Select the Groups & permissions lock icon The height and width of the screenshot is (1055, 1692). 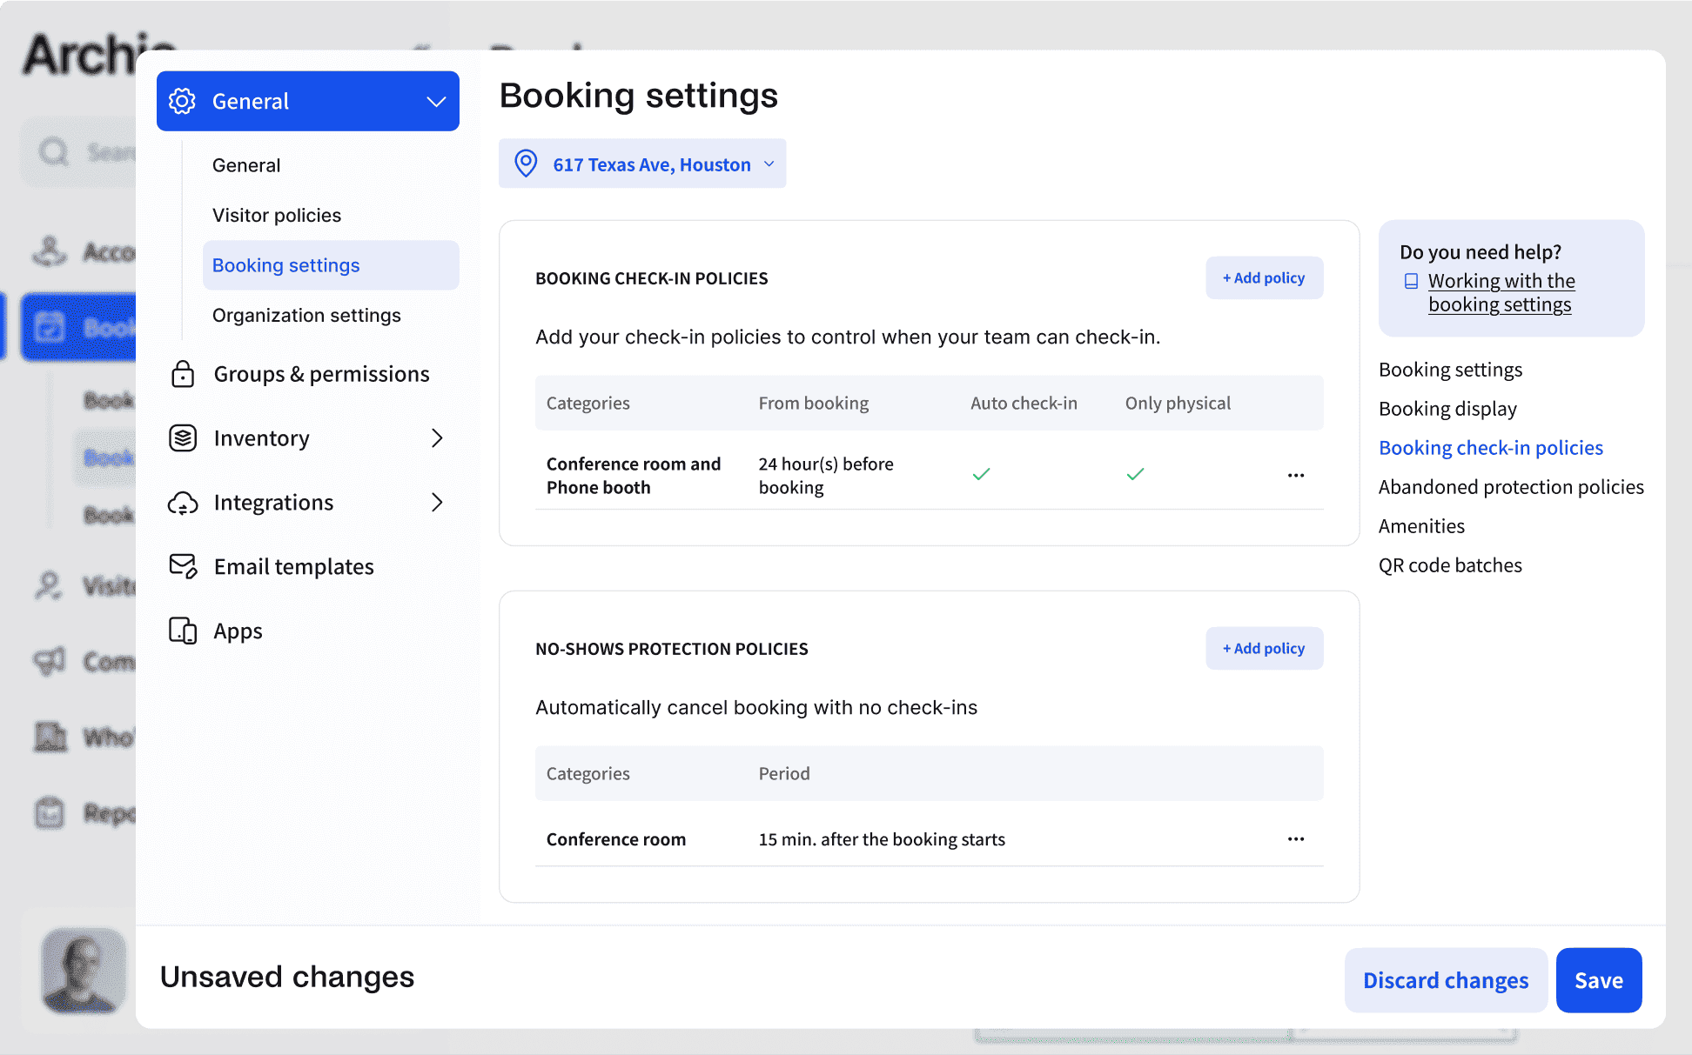[183, 373]
